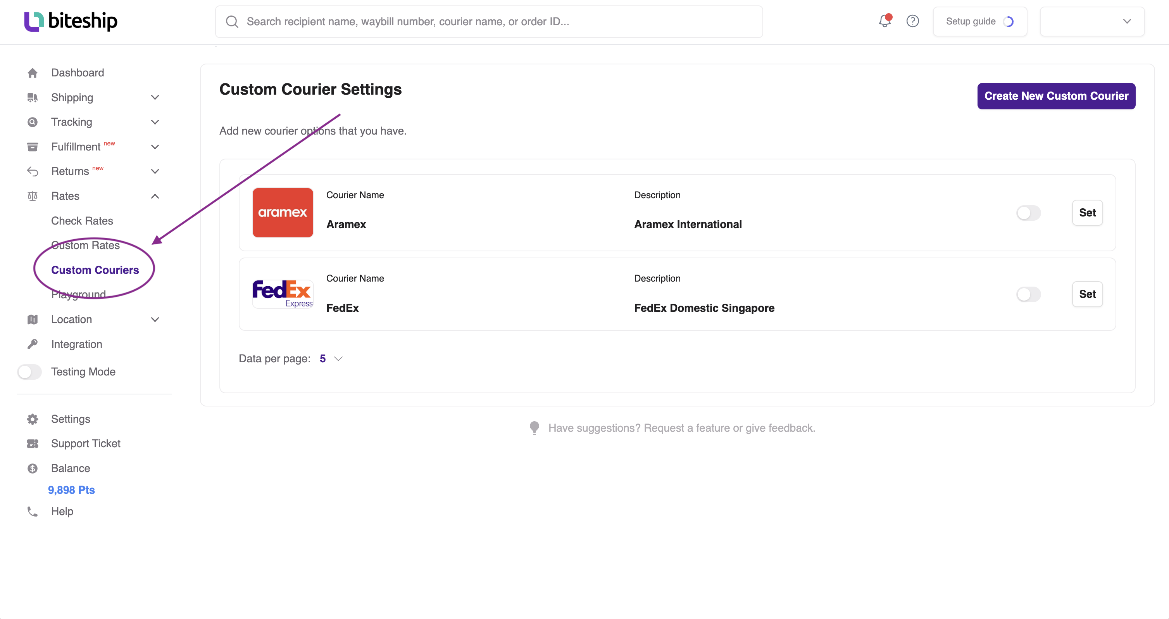Screen dimensions: 1169x619
Task: Collapse the Rates menu chevron
Action: pos(155,196)
